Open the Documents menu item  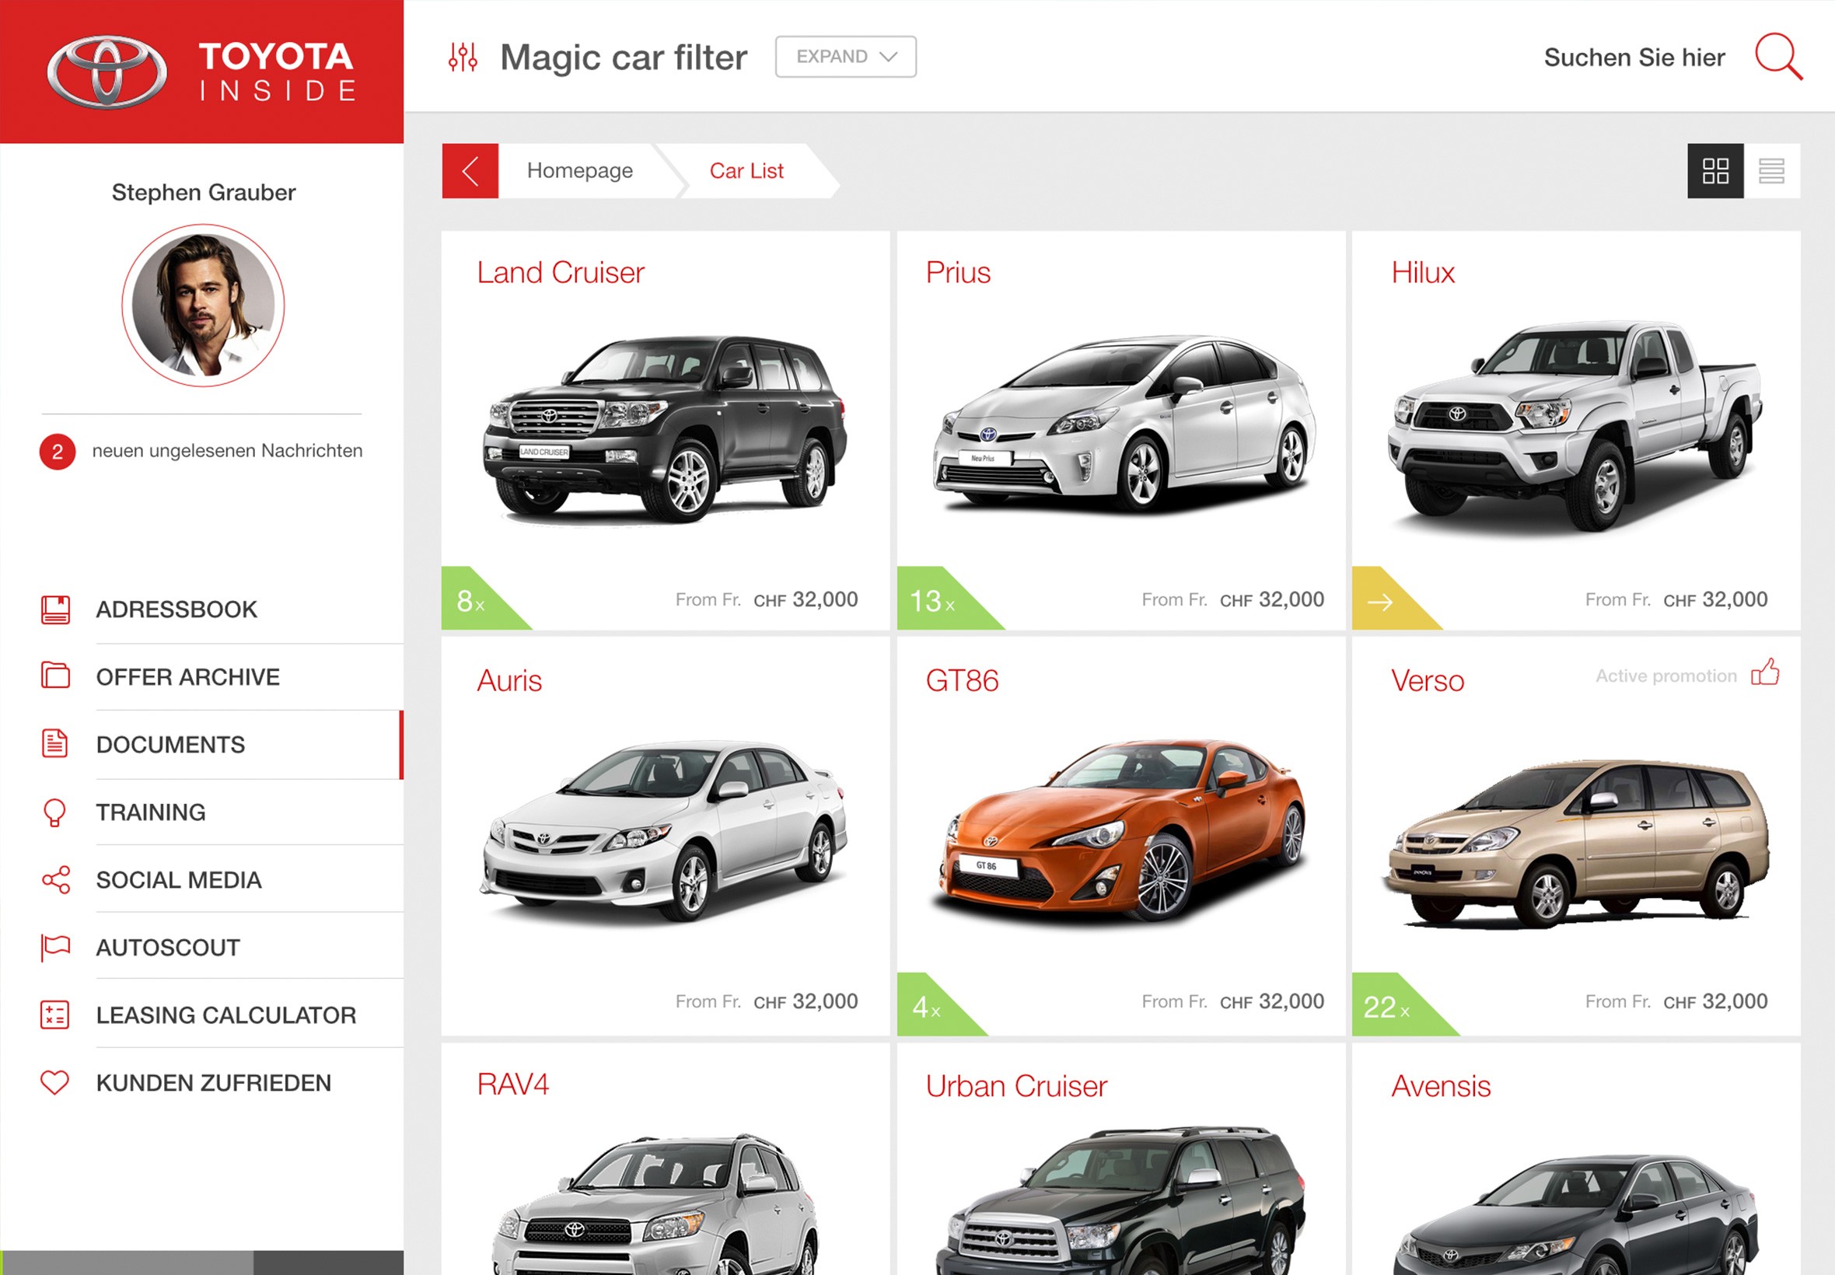[170, 745]
